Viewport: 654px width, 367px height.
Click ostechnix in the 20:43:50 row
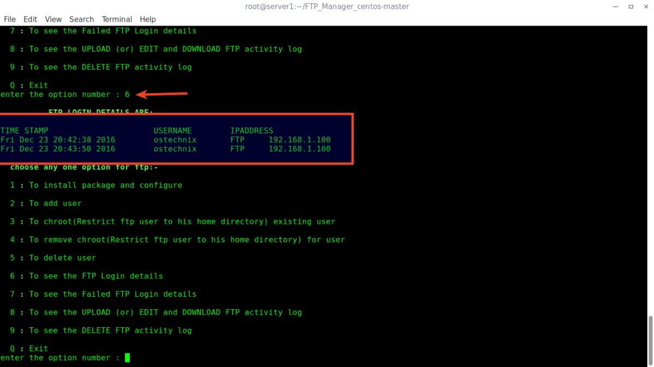click(x=175, y=149)
